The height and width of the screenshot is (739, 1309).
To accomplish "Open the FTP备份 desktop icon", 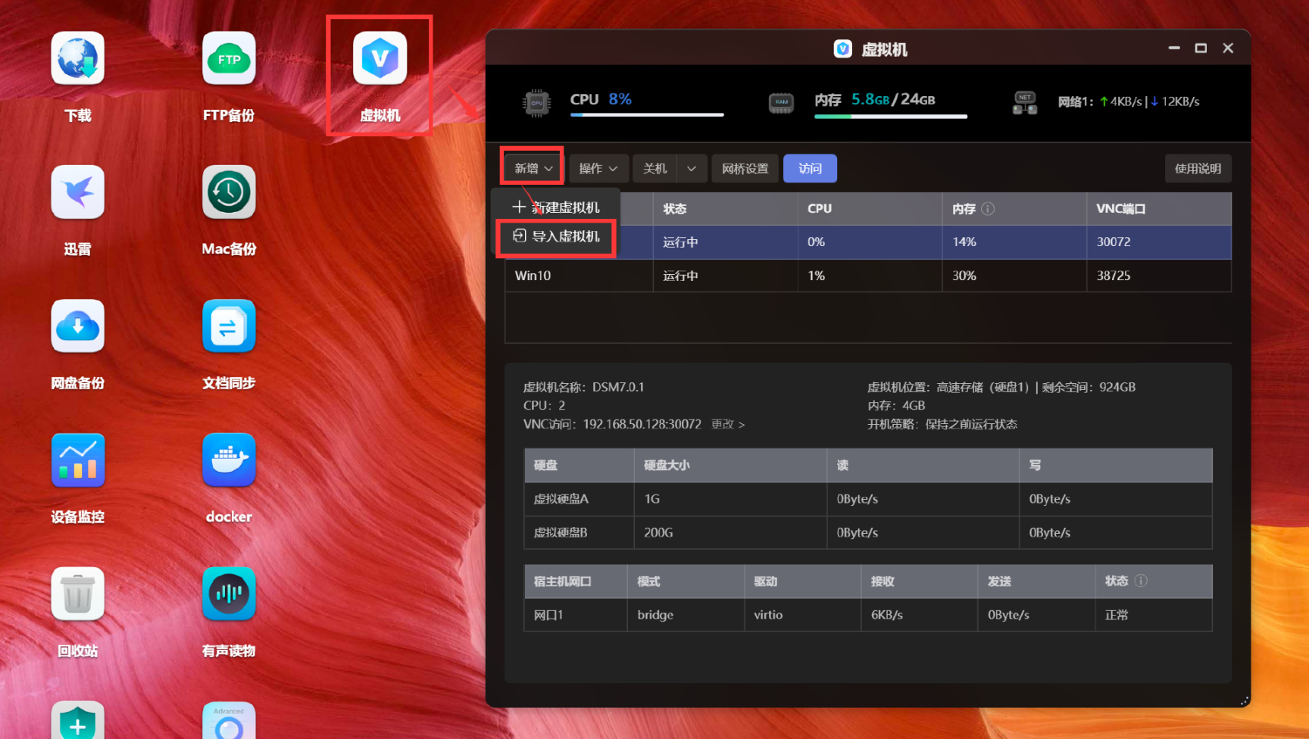I will point(229,58).
